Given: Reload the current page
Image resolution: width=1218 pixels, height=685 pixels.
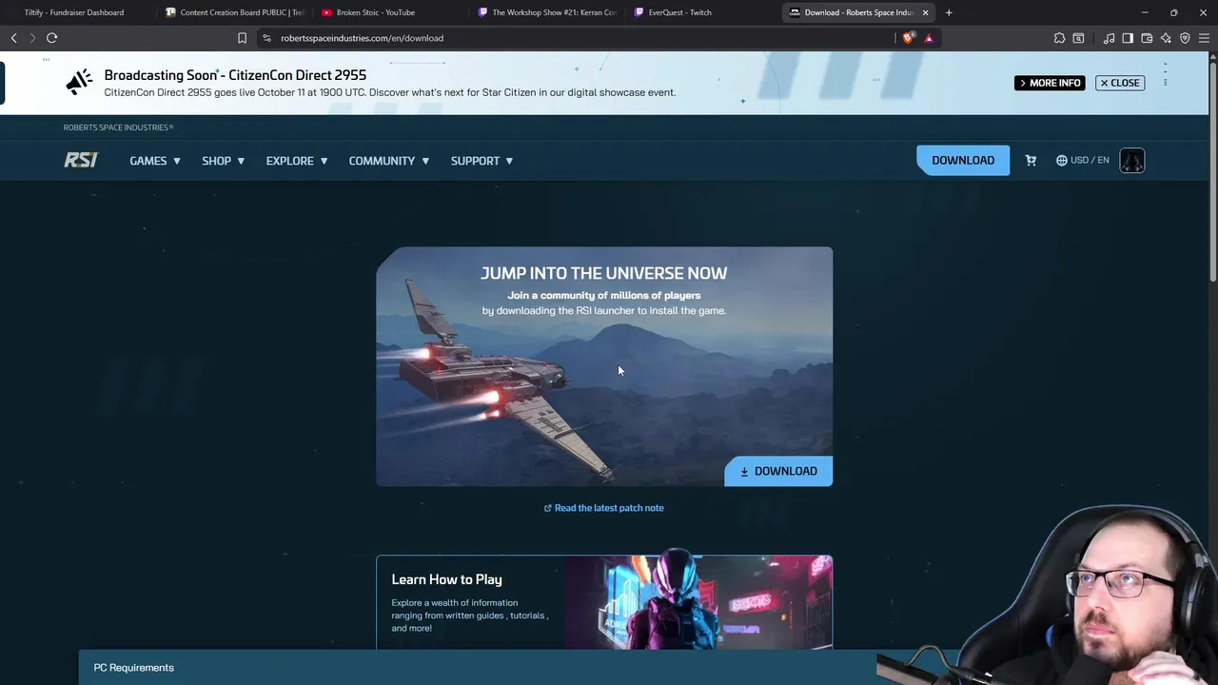Looking at the screenshot, I should tap(51, 38).
